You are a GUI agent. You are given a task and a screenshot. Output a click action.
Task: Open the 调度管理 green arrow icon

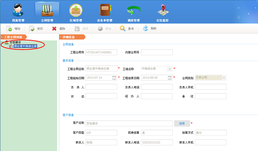pos(134,11)
